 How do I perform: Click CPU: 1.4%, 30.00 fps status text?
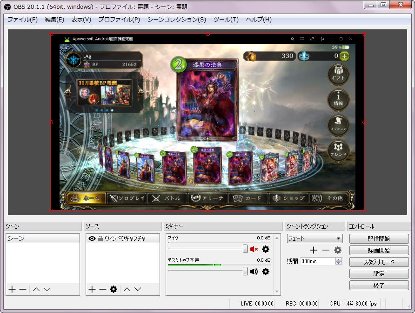click(353, 304)
